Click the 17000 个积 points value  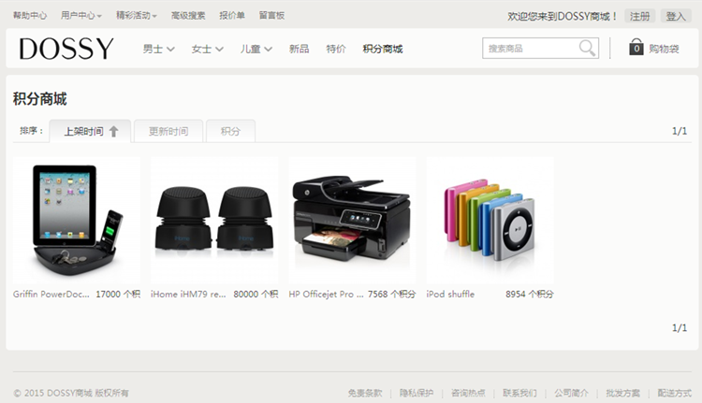tap(118, 295)
